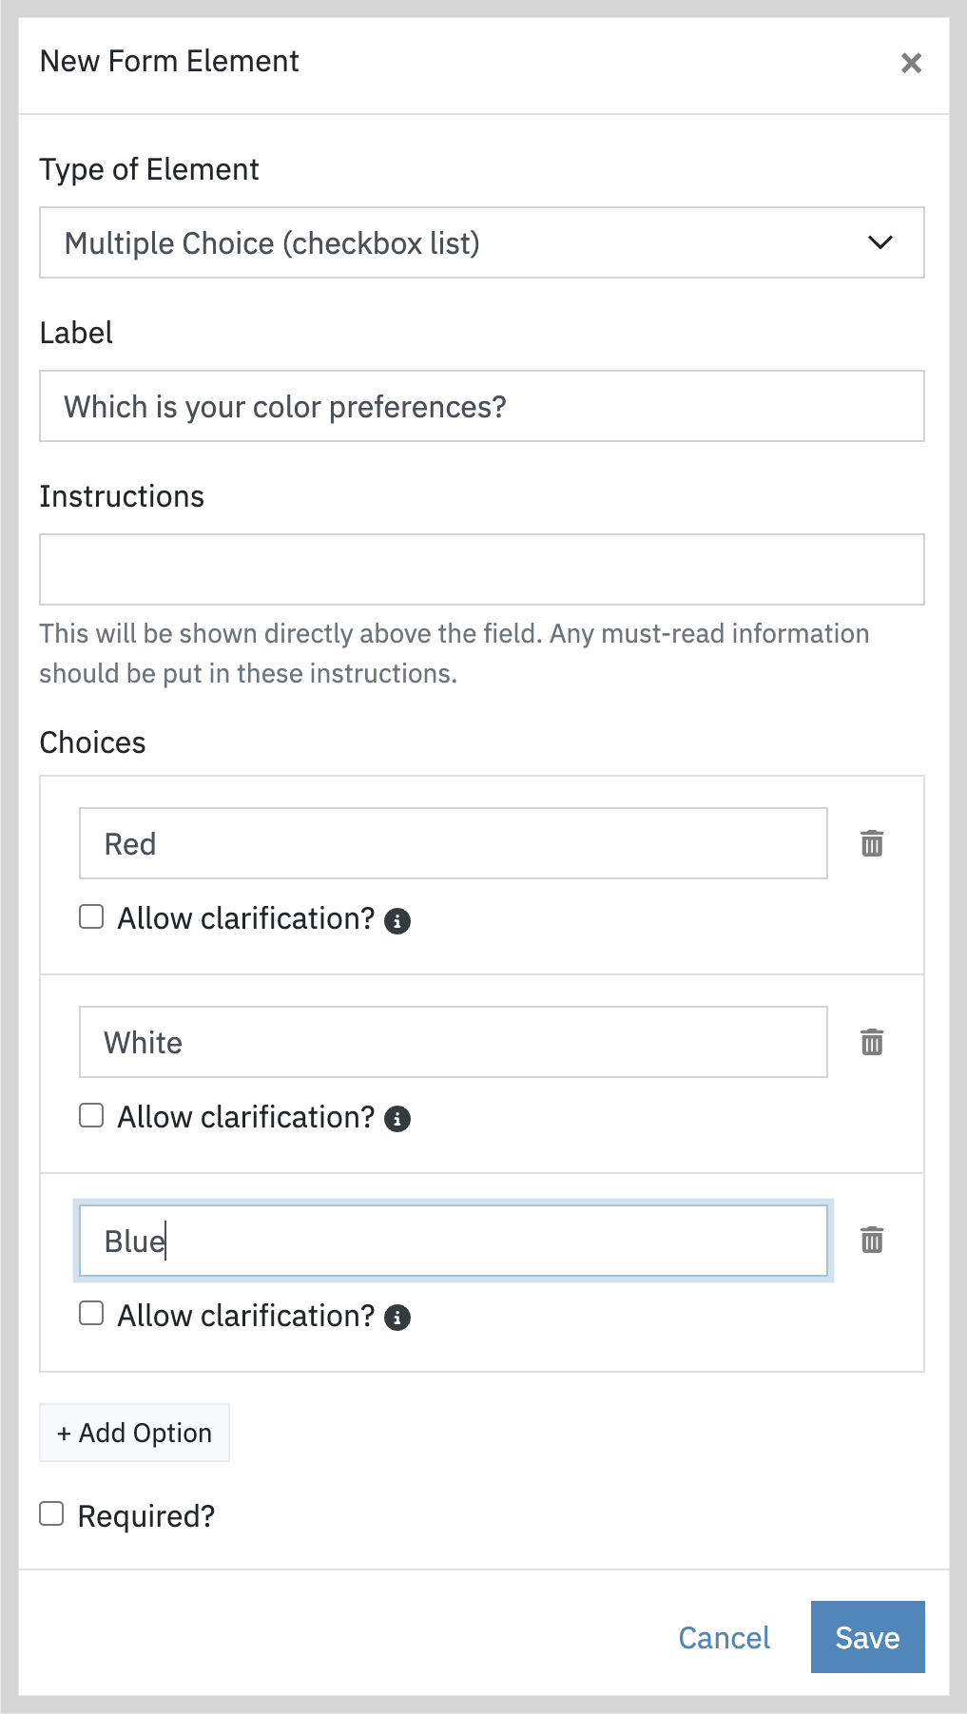
Task: Focus the Label text field
Action: pos(482,406)
